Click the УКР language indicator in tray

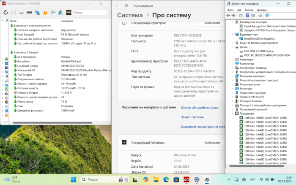coord(252,180)
